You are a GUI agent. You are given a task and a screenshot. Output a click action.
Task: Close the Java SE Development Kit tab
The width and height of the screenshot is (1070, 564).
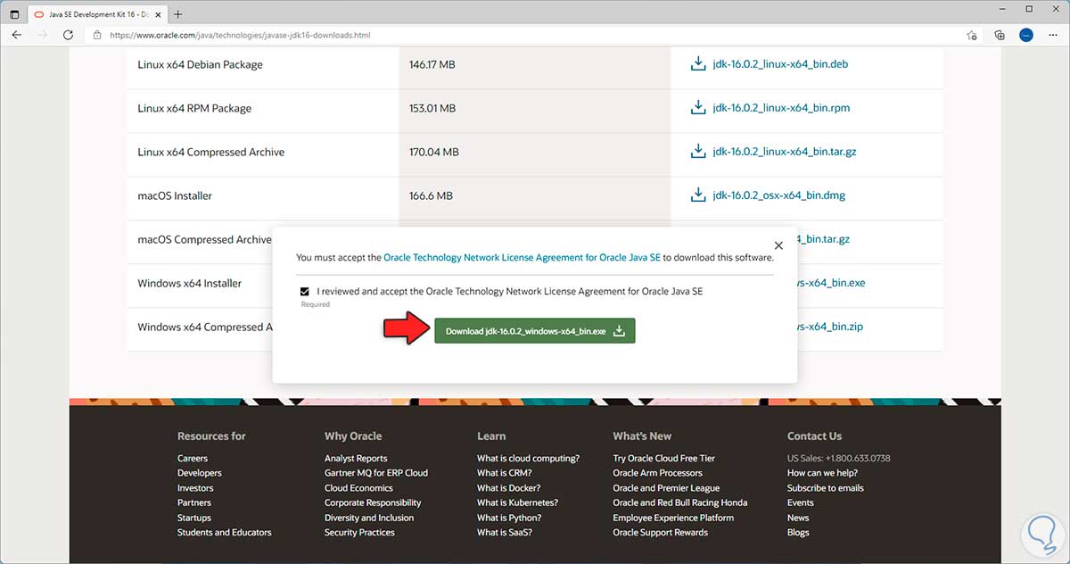(x=156, y=14)
